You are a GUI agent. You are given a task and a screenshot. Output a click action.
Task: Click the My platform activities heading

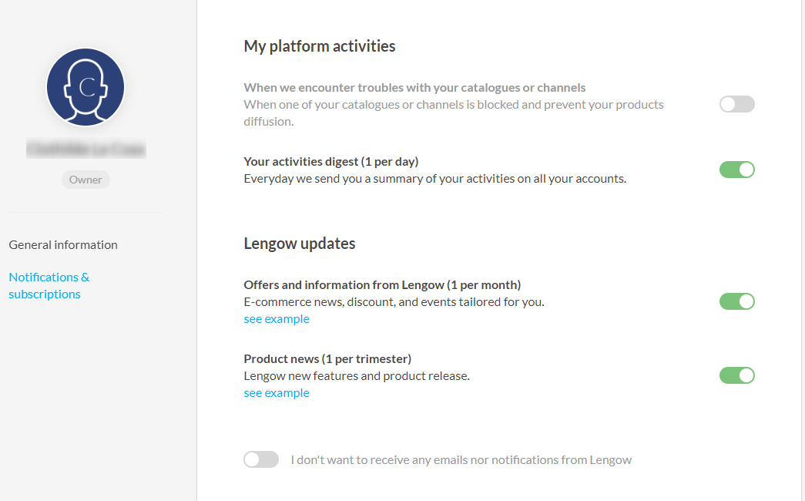click(x=320, y=46)
